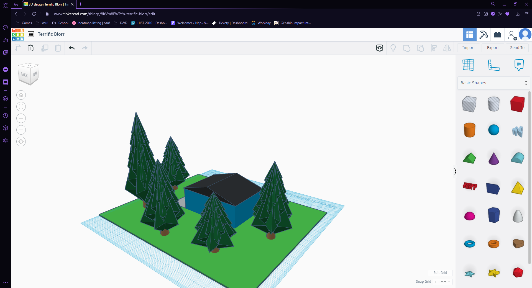The width and height of the screenshot is (532, 288).
Task: Switch to Bricks mode
Action: (x=497, y=35)
